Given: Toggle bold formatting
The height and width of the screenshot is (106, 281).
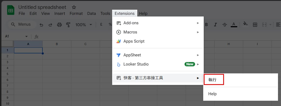Looking at the screenshot, I should pos(206,25).
